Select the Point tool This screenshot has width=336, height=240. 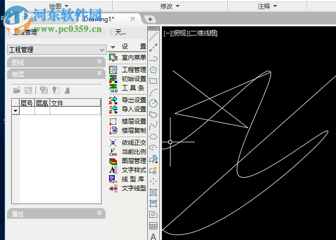pyautogui.click(x=153, y=181)
